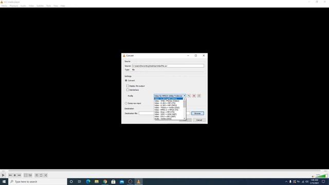The height and width of the screenshot is (185, 329).
Task: Click the Source file path field
Action: (x=168, y=66)
